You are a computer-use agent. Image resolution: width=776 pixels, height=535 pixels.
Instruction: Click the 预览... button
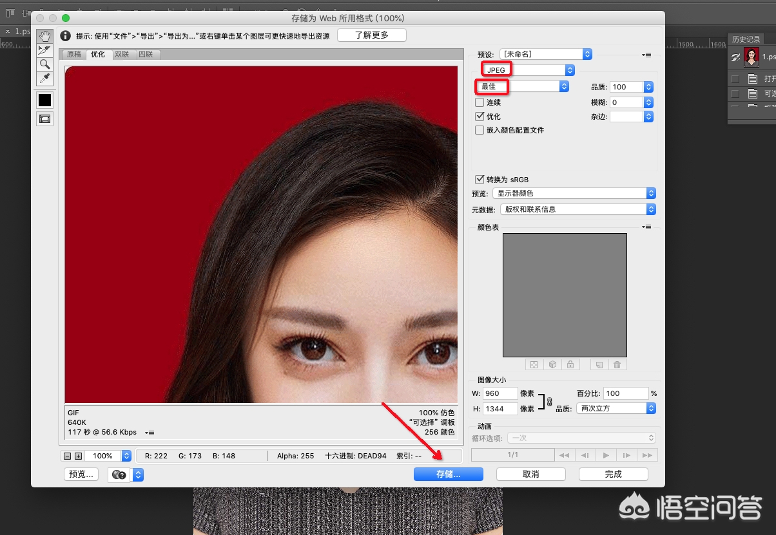click(81, 474)
